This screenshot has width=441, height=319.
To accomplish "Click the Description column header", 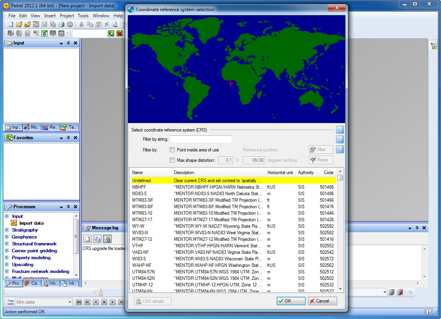I will click(218, 173).
